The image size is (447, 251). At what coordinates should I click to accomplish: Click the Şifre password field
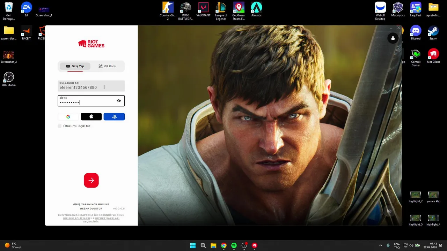coord(91,101)
